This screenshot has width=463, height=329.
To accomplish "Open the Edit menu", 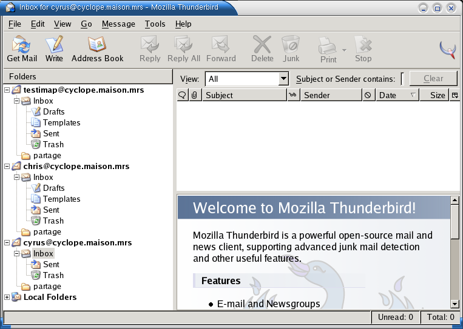I will (38, 24).
